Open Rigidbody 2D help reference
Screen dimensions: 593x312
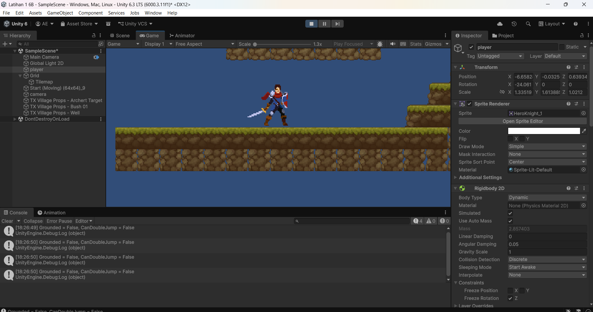click(569, 188)
